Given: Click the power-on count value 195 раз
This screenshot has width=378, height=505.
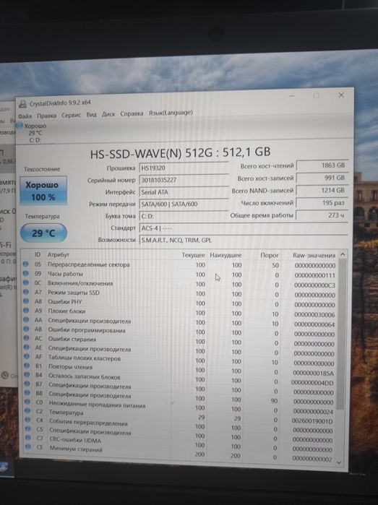Looking at the screenshot, I should pyautogui.click(x=322, y=203).
